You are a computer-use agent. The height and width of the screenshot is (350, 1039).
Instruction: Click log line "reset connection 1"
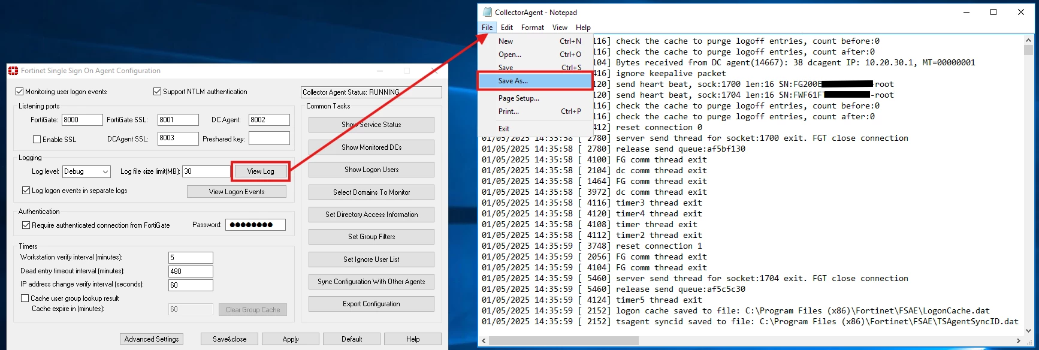click(x=592, y=246)
